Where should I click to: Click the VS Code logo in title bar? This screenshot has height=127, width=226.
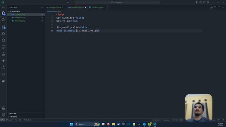pyautogui.click(x=2, y=2)
